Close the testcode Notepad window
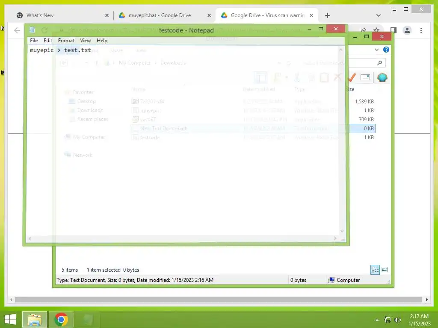Screen dimensions: 438x328 (336, 29)
